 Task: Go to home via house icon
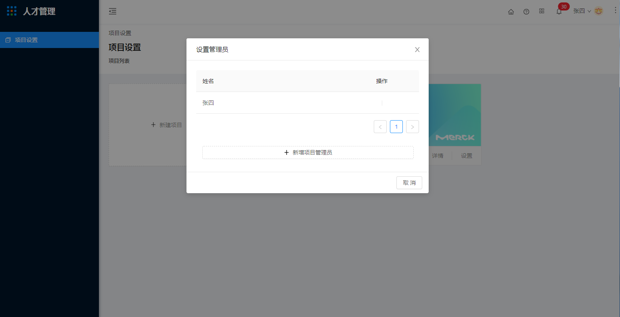(511, 12)
